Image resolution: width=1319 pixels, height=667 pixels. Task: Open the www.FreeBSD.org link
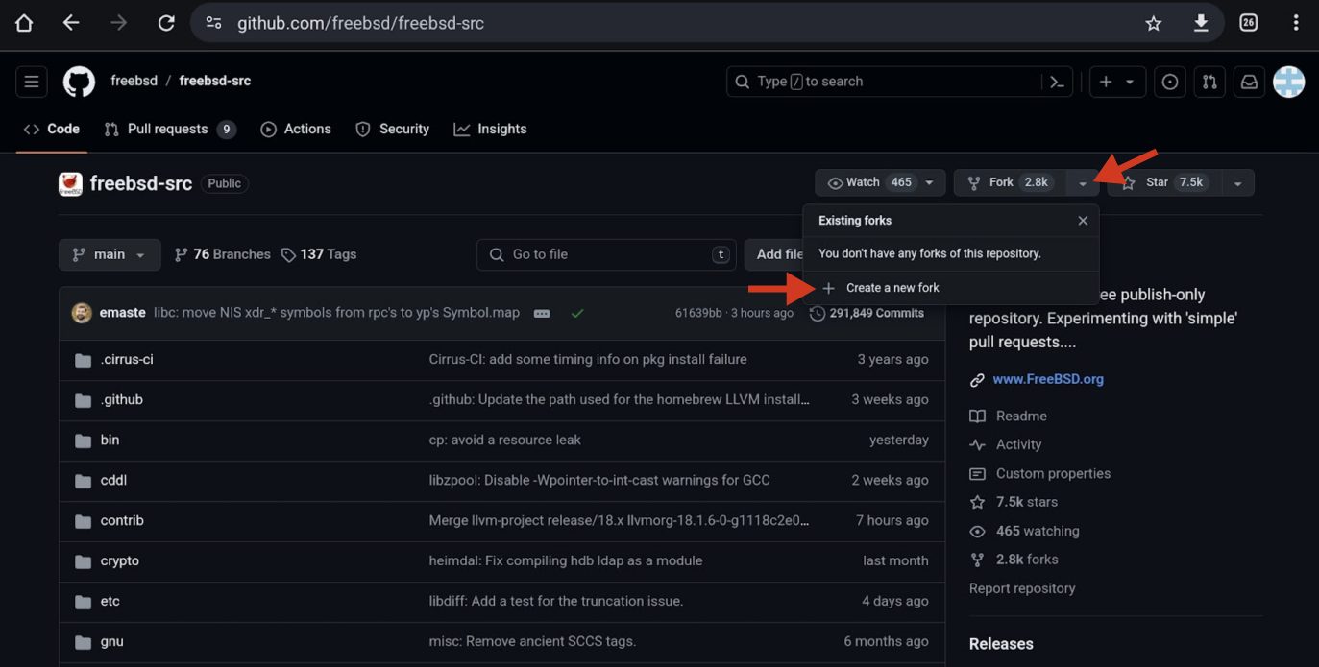1047,379
